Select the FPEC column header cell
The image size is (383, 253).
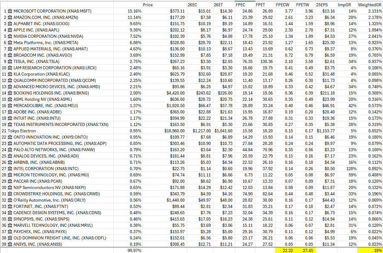coord(245,5)
